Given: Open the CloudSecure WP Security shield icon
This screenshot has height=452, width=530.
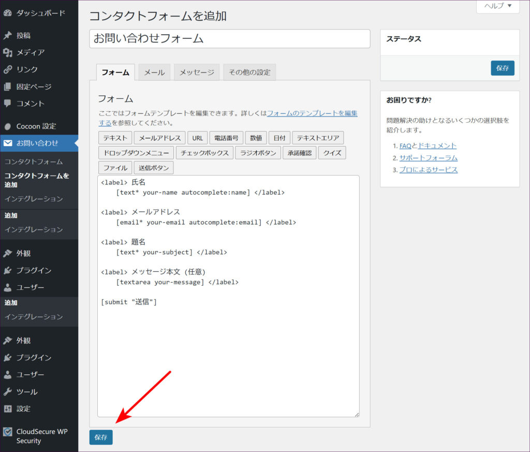Looking at the screenshot, I should pyautogui.click(x=8, y=432).
